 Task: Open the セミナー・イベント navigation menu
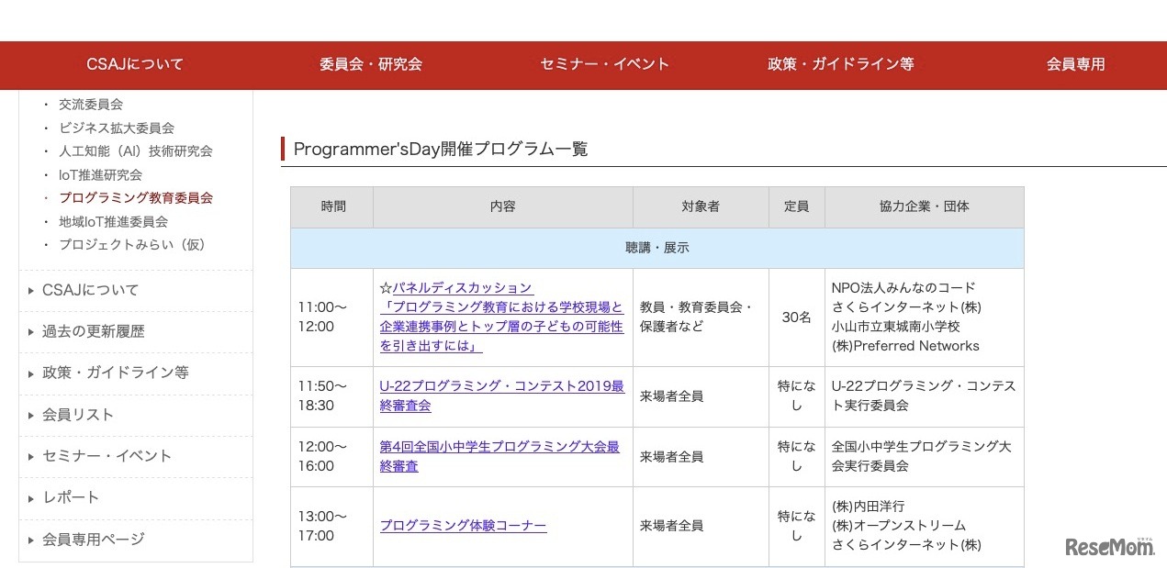click(604, 65)
